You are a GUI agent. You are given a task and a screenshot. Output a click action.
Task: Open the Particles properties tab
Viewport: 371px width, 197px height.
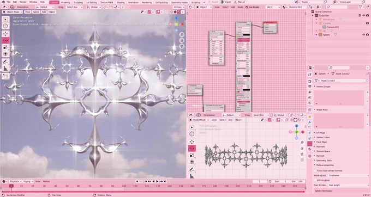[310, 128]
